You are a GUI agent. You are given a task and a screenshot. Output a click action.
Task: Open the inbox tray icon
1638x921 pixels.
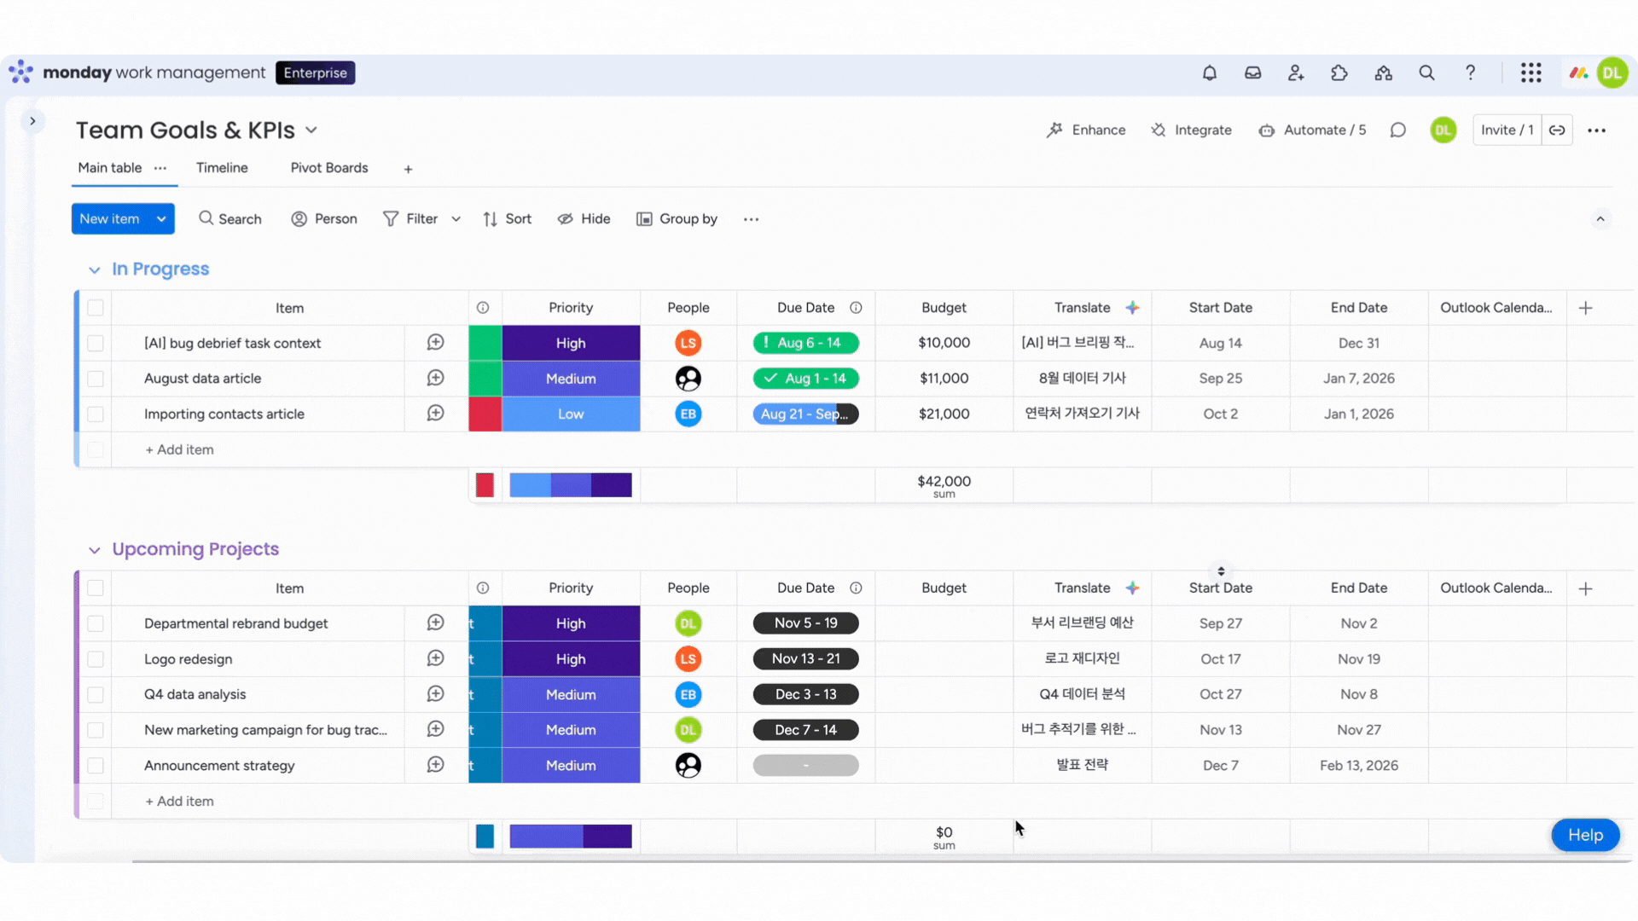(x=1252, y=73)
